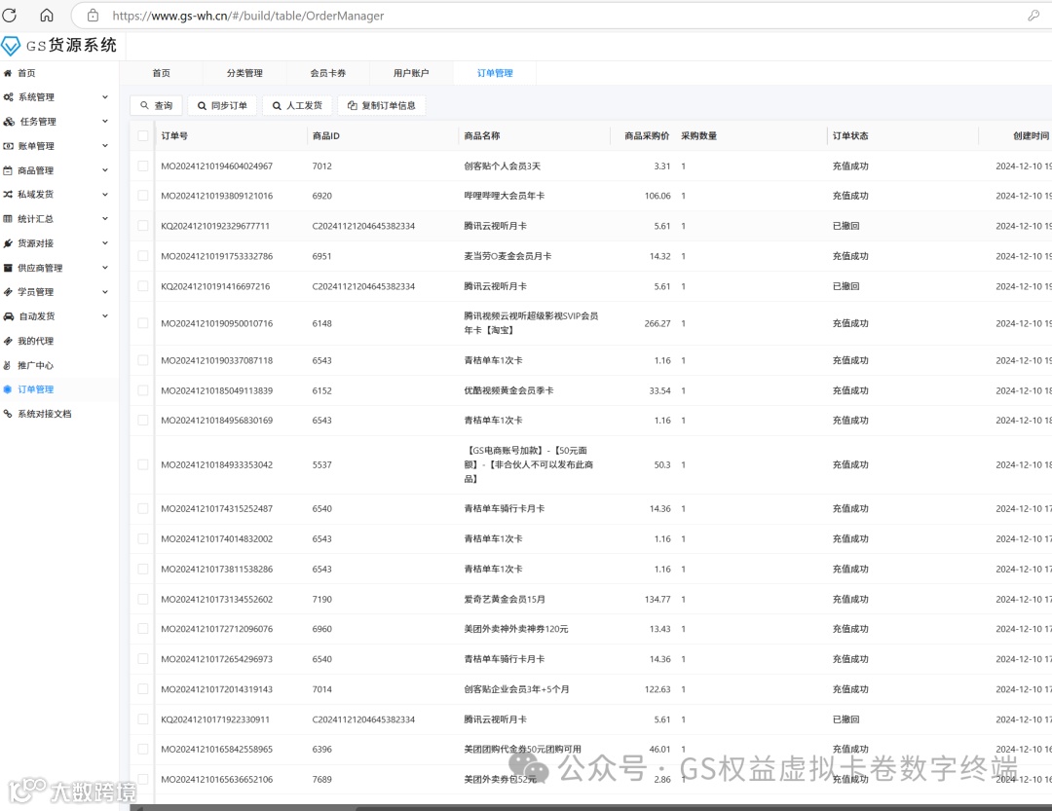The width and height of the screenshot is (1052, 811).
Task: Click the GS货源系统 logo icon
Action: pyautogui.click(x=11, y=46)
